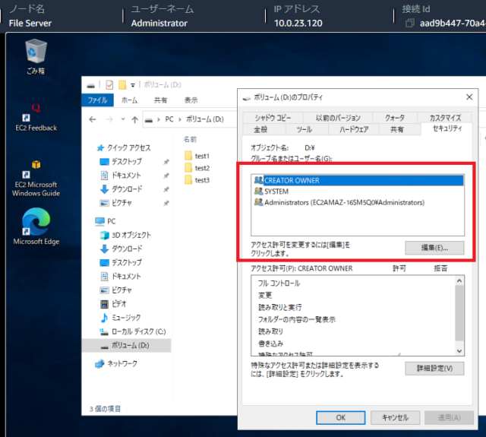Open the ハードウェア tab

(354, 129)
